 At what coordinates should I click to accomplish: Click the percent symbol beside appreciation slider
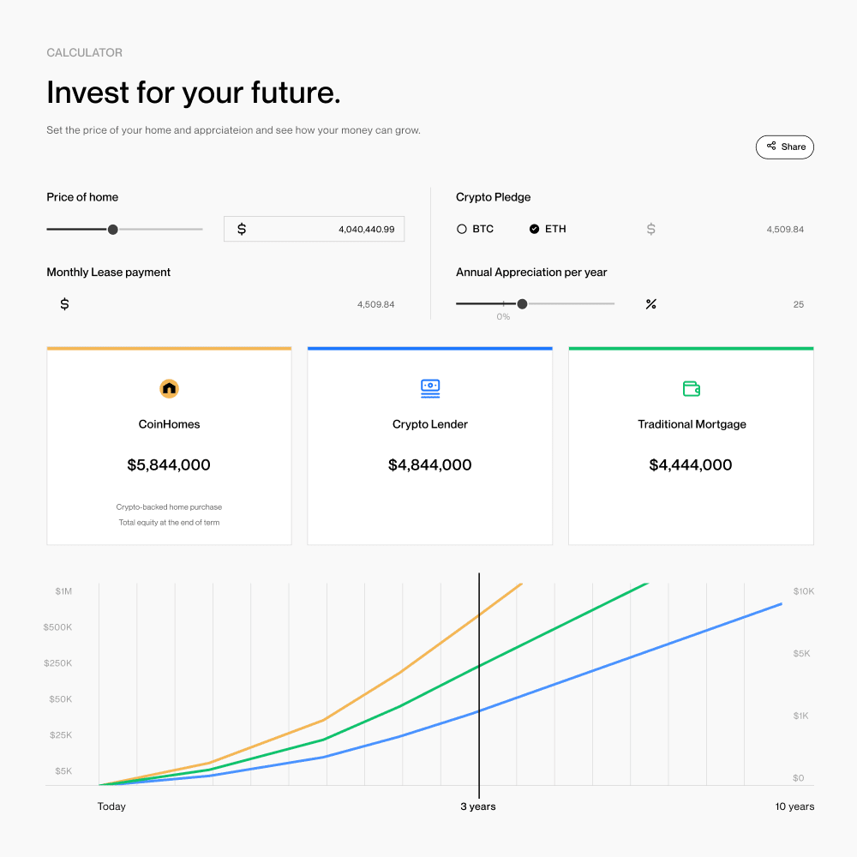[x=651, y=304]
